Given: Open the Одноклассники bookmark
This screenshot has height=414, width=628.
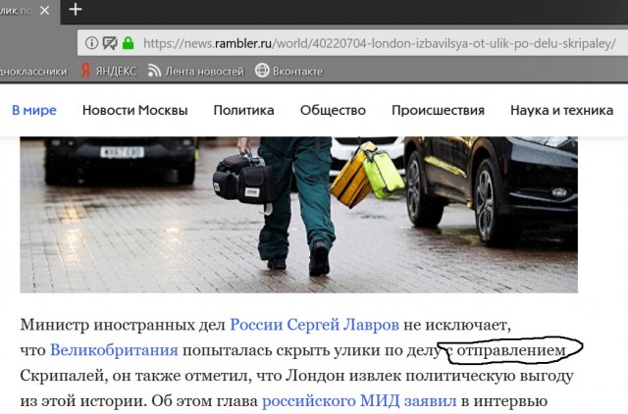Looking at the screenshot, I should [33, 72].
